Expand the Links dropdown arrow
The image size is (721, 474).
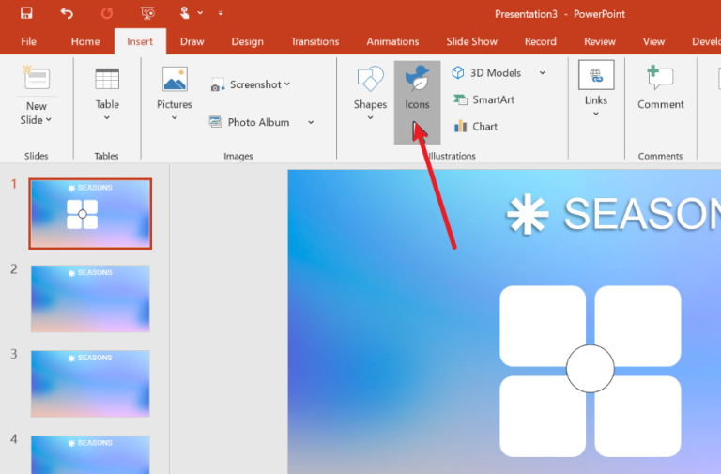[x=596, y=114]
